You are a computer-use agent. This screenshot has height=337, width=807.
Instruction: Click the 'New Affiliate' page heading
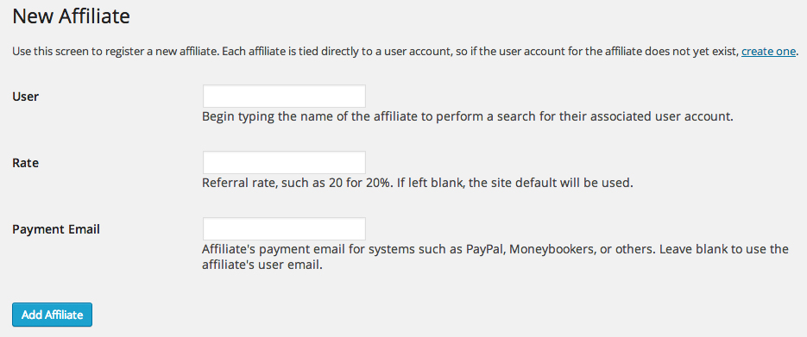(71, 16)
